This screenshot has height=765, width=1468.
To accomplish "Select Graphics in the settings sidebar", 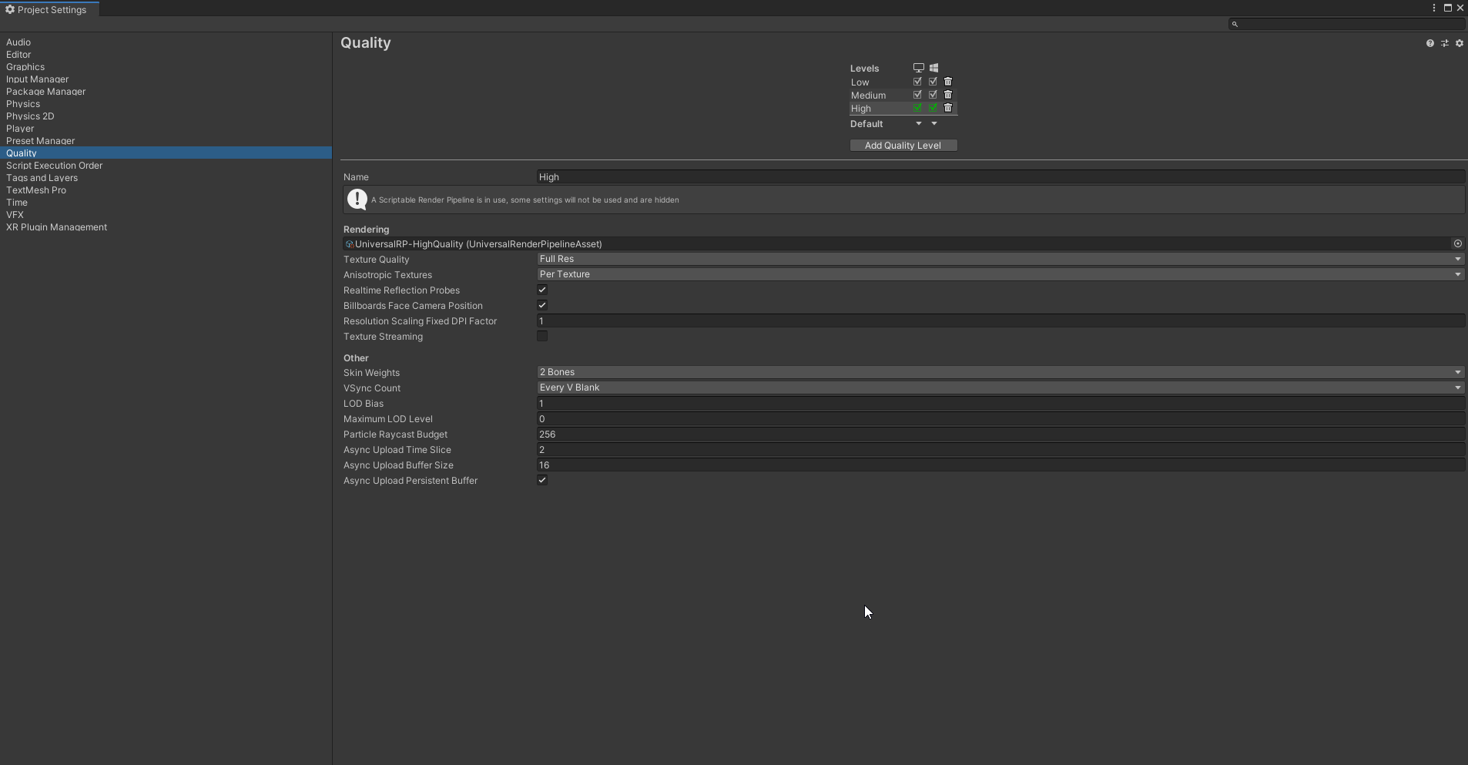I will click(x=25, y=66).
